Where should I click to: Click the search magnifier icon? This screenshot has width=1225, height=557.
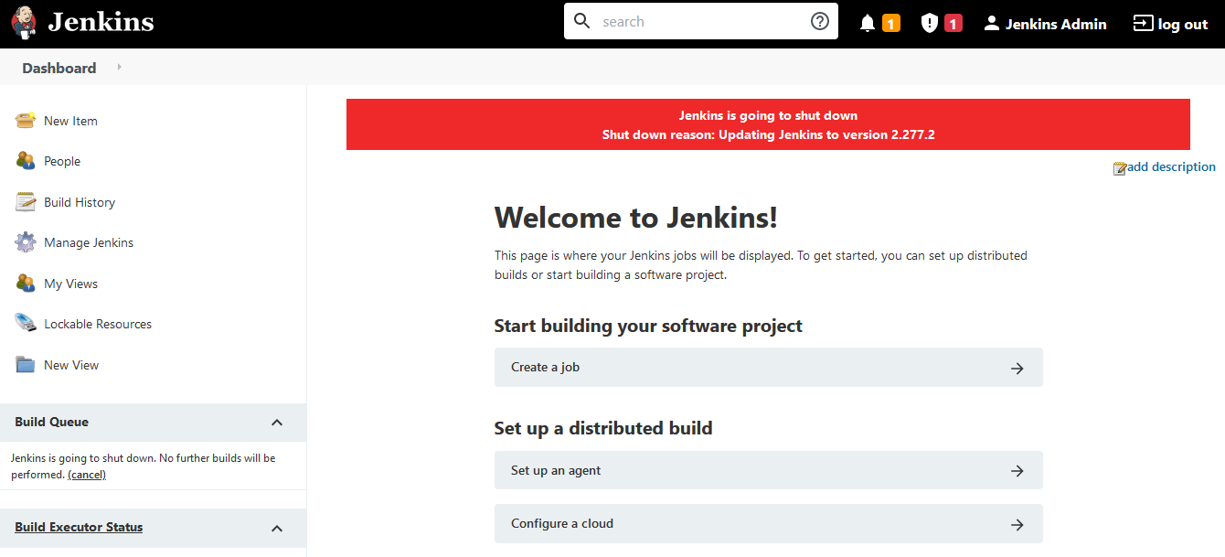tap(582, 21)
